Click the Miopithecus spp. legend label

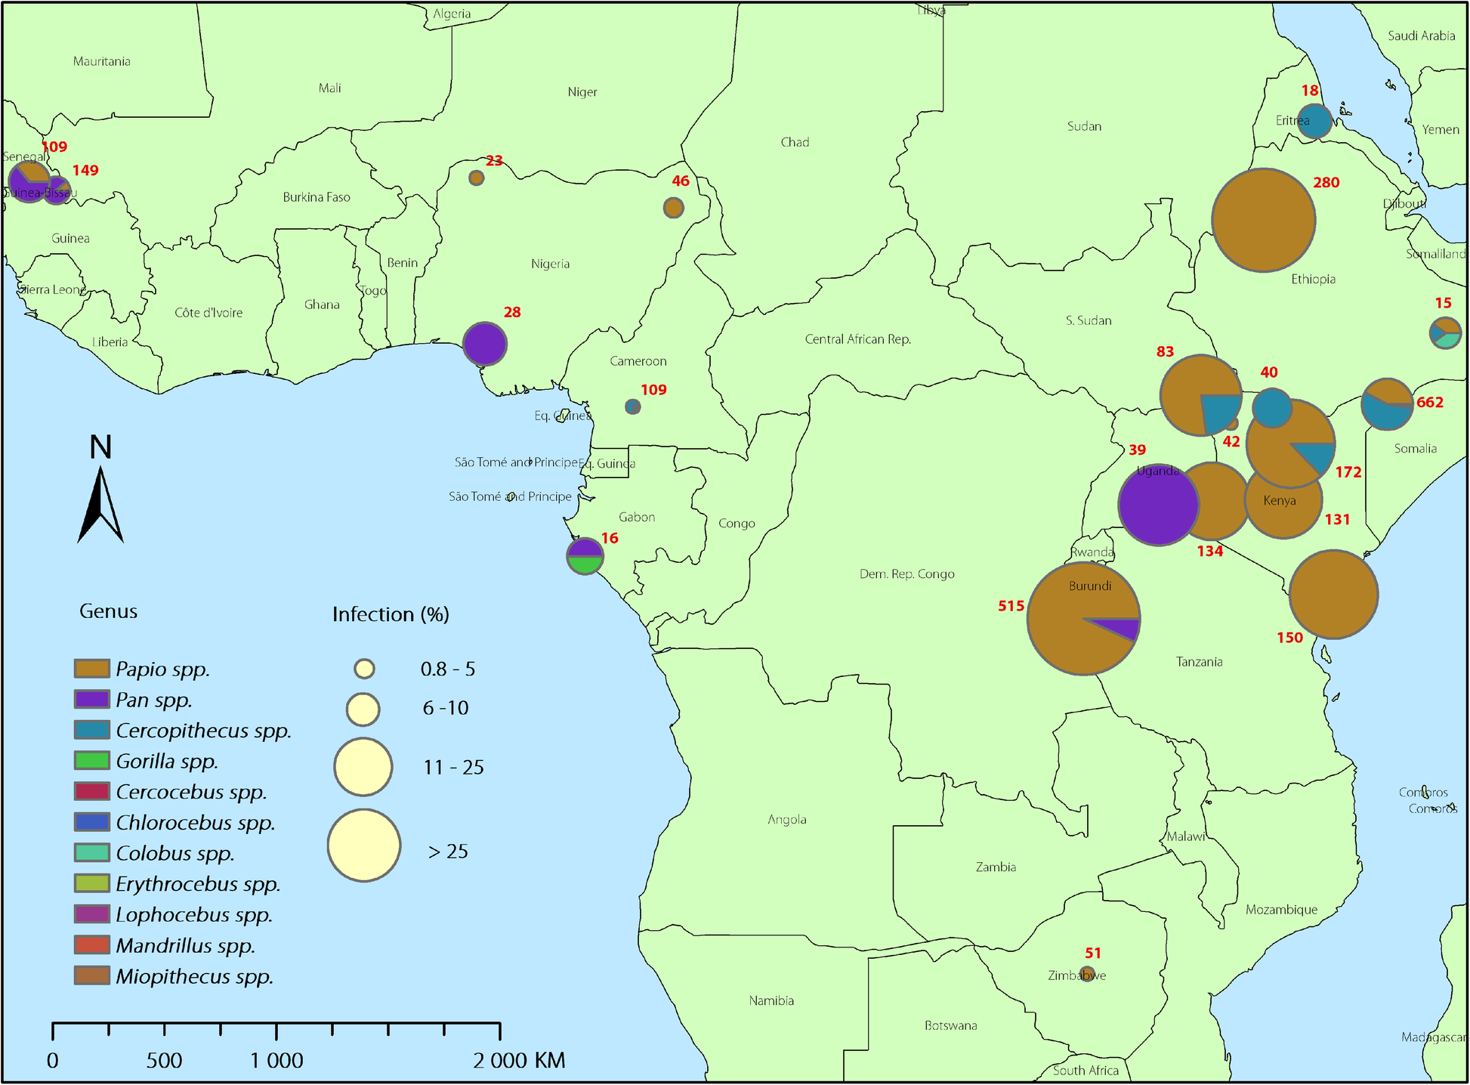(195, 976)
